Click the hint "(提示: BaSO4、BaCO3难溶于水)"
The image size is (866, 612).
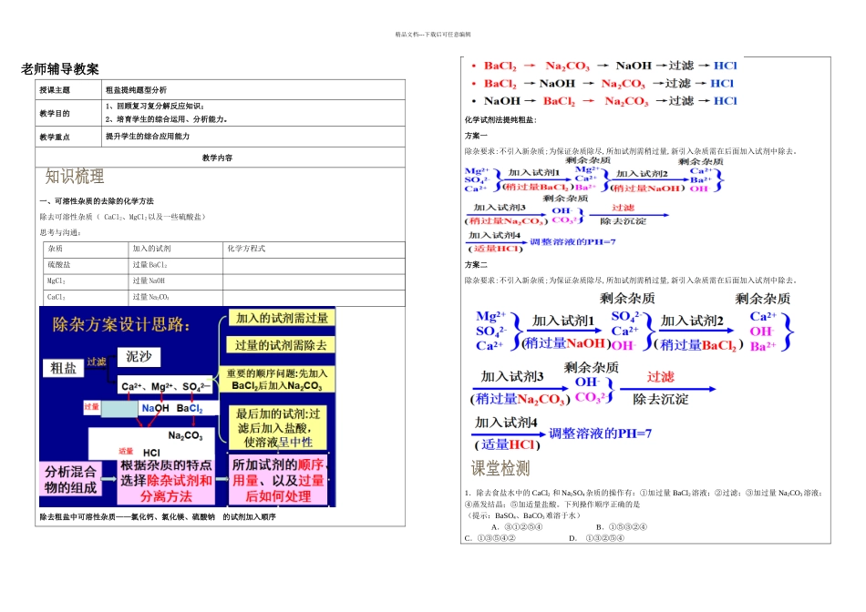click(523, 515)
